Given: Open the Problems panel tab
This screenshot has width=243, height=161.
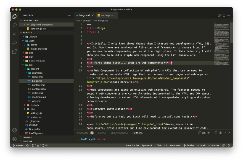Looking at the screenshot, I should [85, 133].
